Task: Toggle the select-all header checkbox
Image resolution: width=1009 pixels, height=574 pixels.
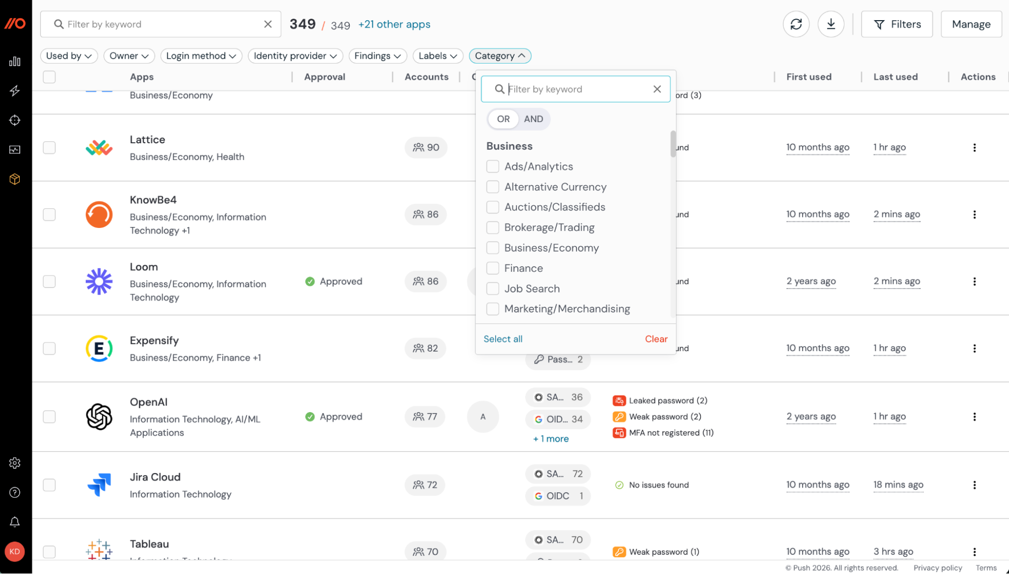Action: tap(49, 77)
